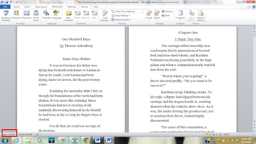Screen dimensions: 256x144
Task: Minimize the ribbon with the caret icon
Action: (x=250, y=7)
